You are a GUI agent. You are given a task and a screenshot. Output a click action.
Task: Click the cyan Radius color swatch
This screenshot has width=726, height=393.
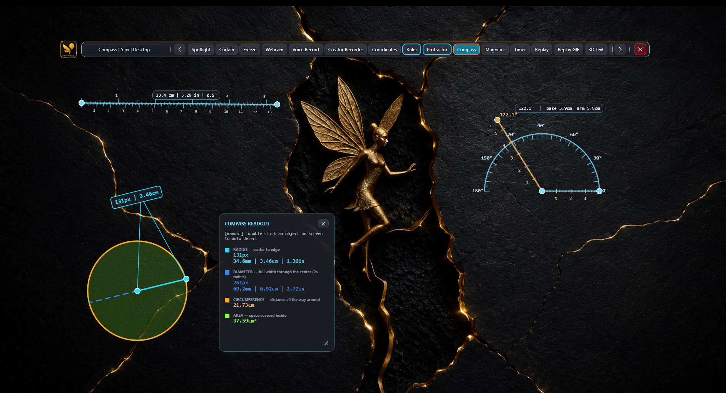click(x=227, y=250)
